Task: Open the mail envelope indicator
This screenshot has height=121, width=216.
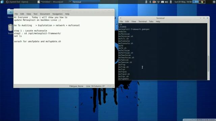Action: (x=163, y=2)
